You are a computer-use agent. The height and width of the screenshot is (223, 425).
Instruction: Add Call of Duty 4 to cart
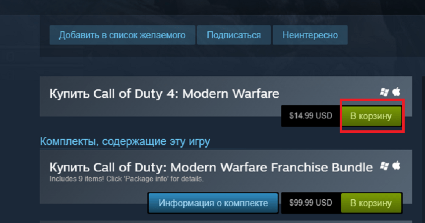click(371, 116)
